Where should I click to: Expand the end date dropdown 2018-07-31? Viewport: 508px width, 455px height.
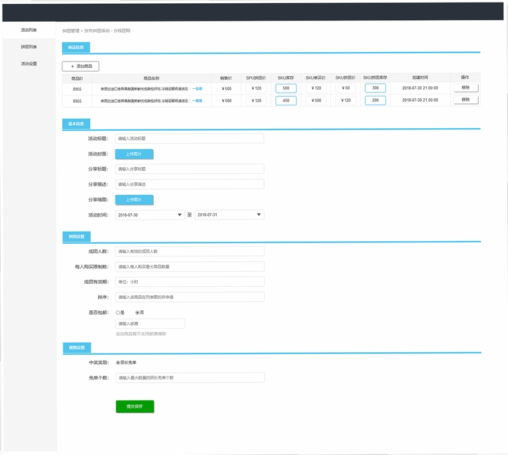(x=229, y=214)
